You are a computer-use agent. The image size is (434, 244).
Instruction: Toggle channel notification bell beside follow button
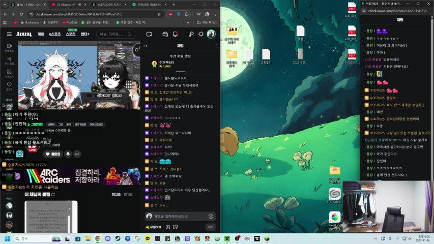68,154
